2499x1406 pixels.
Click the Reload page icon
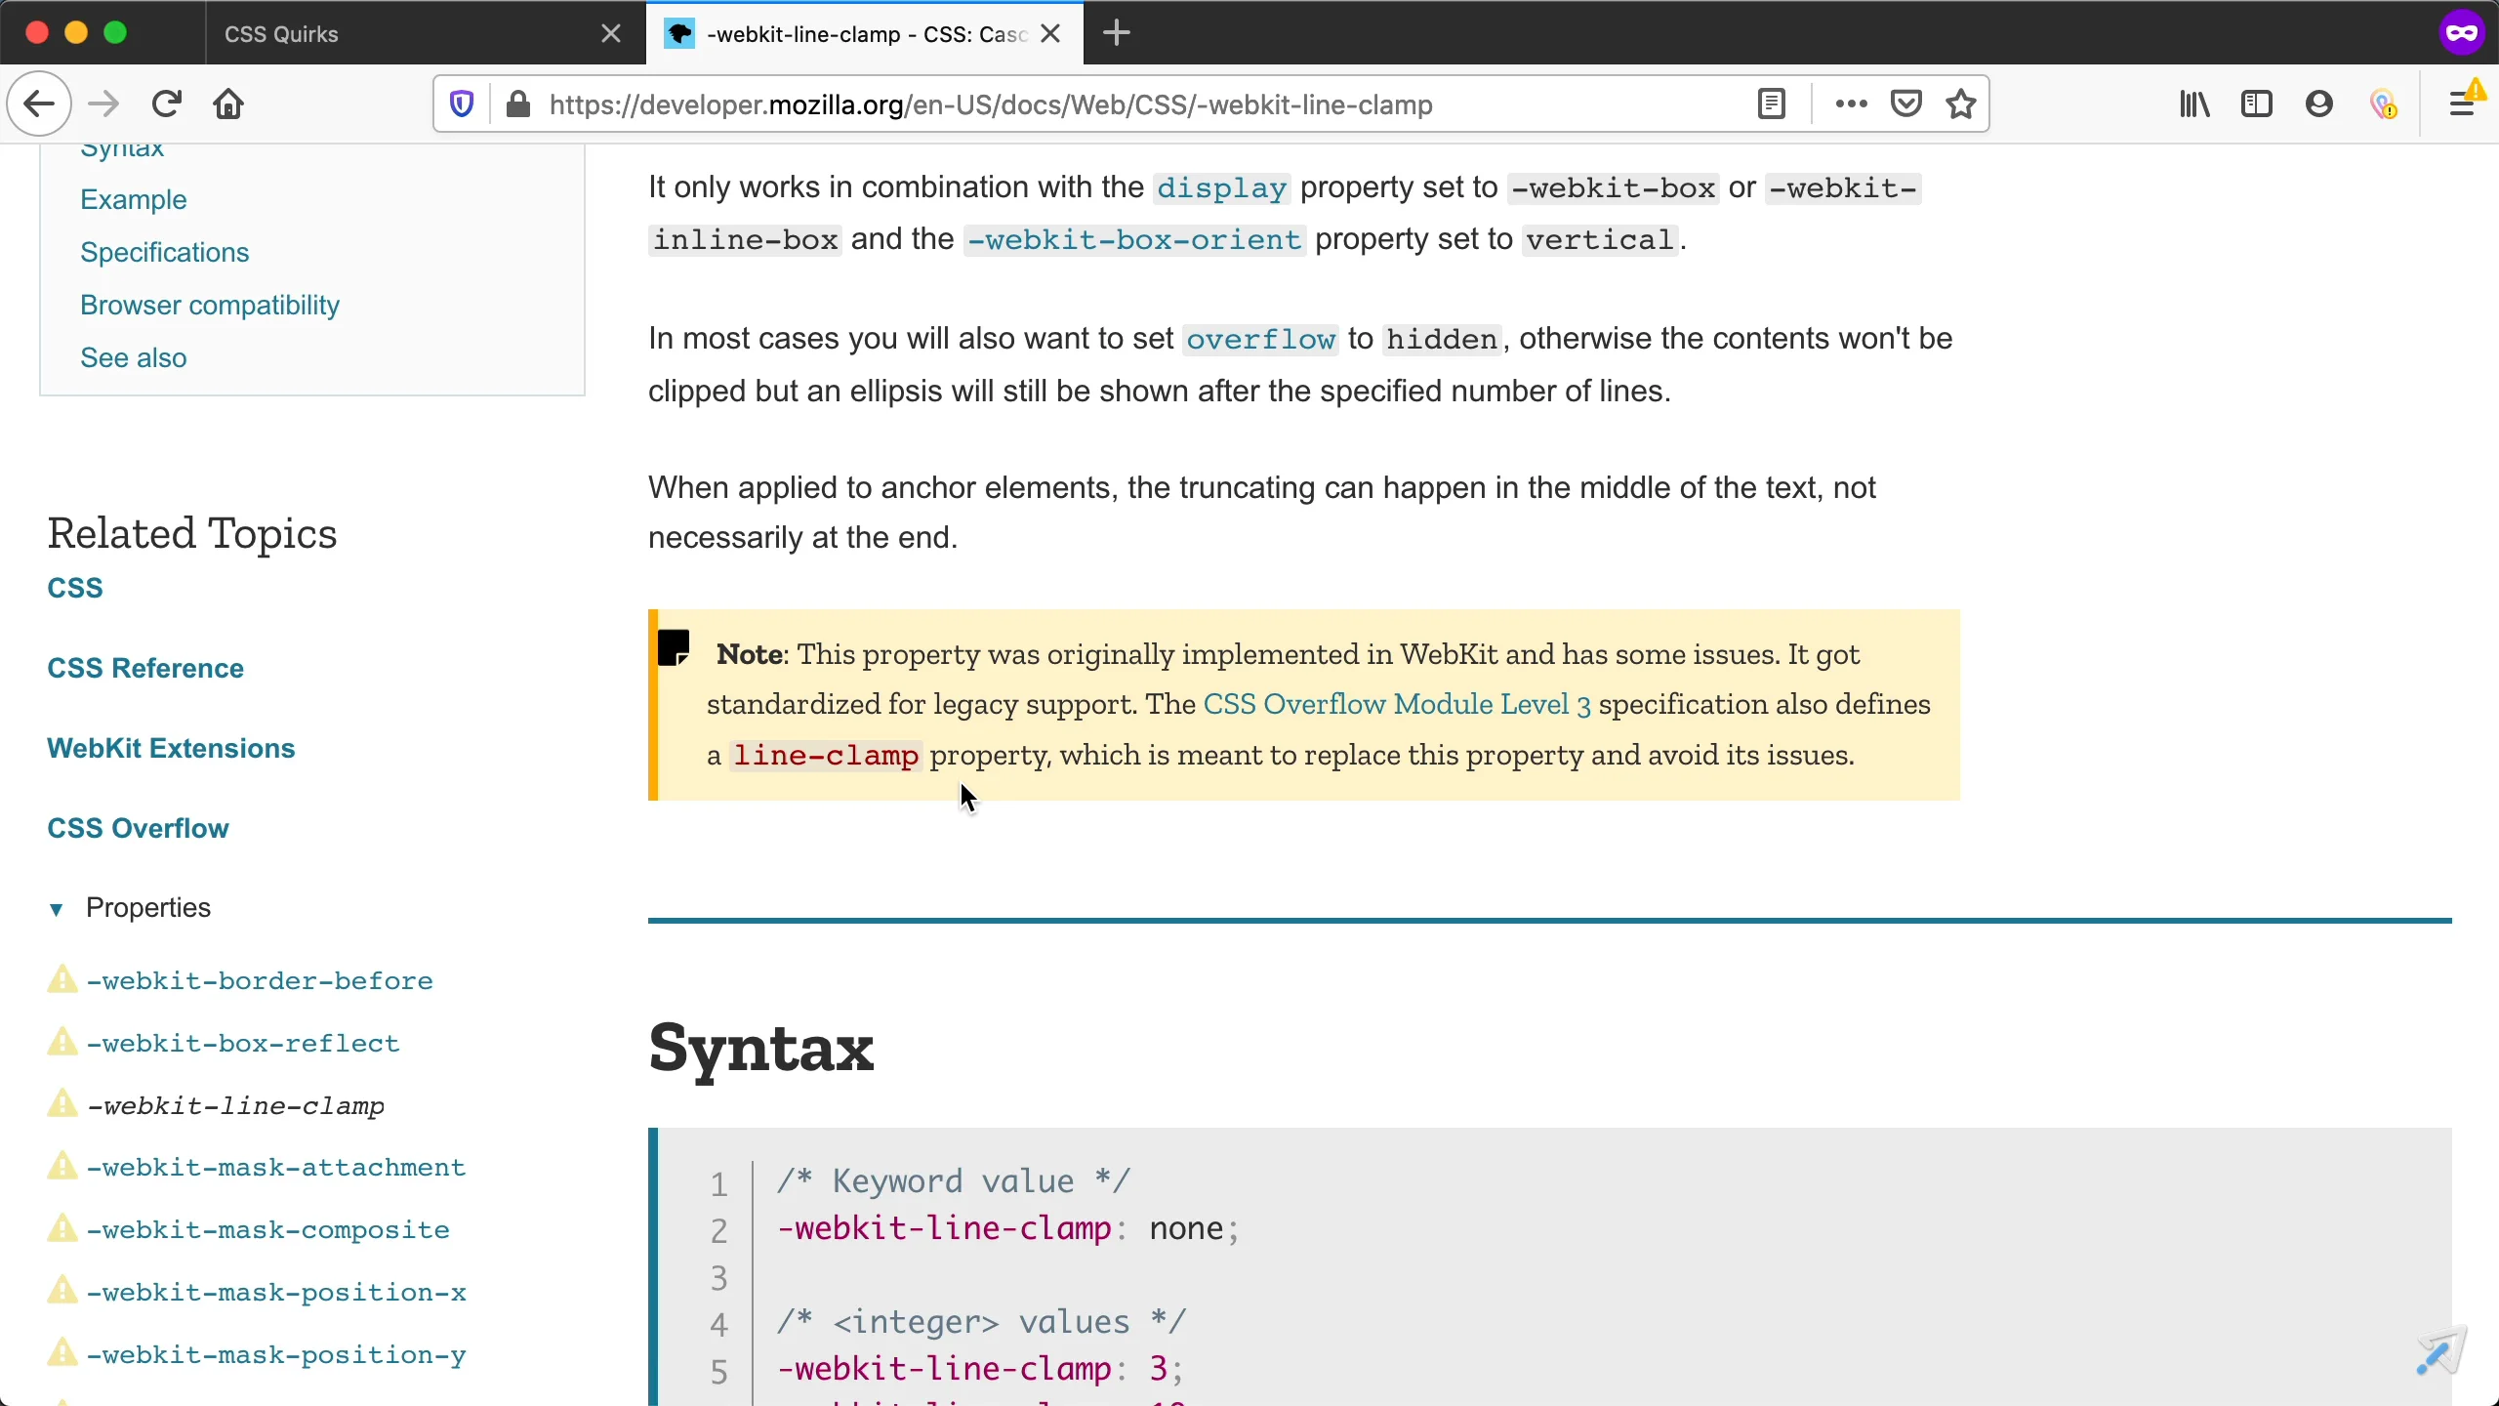[167, 103]
